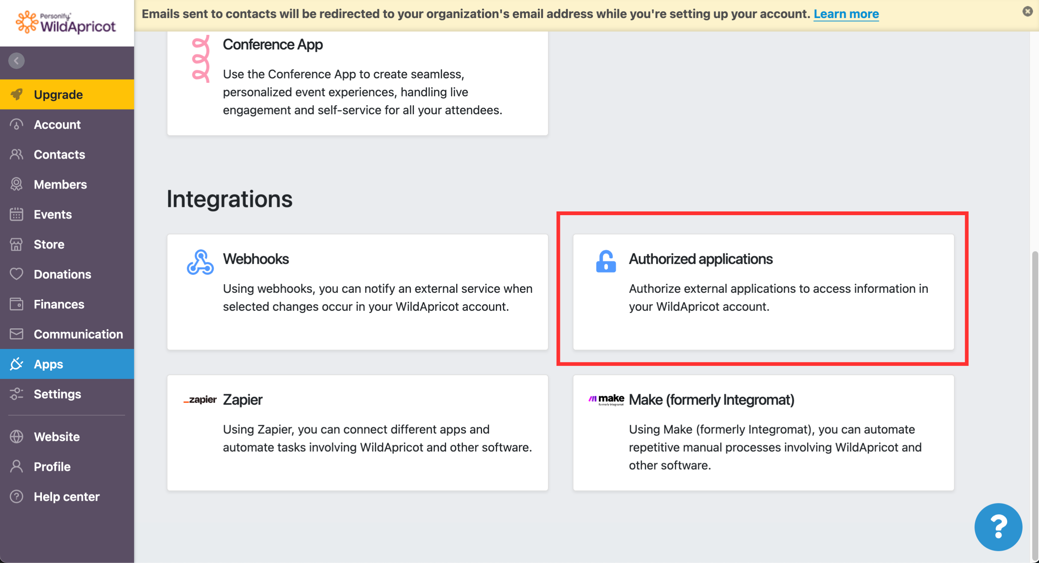Go to the Website section
The width and height of the screenshot is (1039, 563).
(x=57, y=437)
